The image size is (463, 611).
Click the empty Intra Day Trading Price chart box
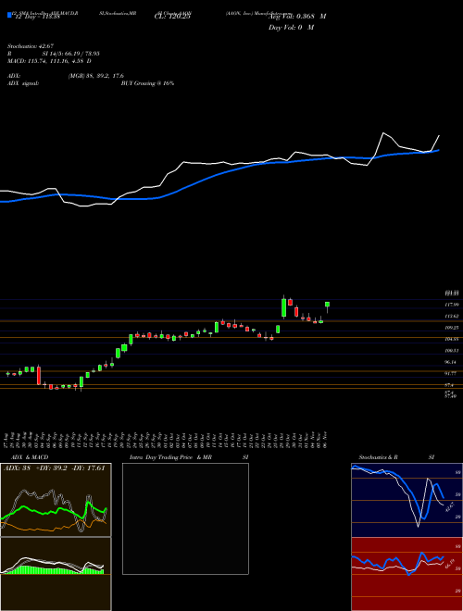coord(185,518)
